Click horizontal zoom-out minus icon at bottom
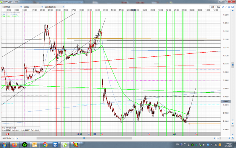 point(218,138)
